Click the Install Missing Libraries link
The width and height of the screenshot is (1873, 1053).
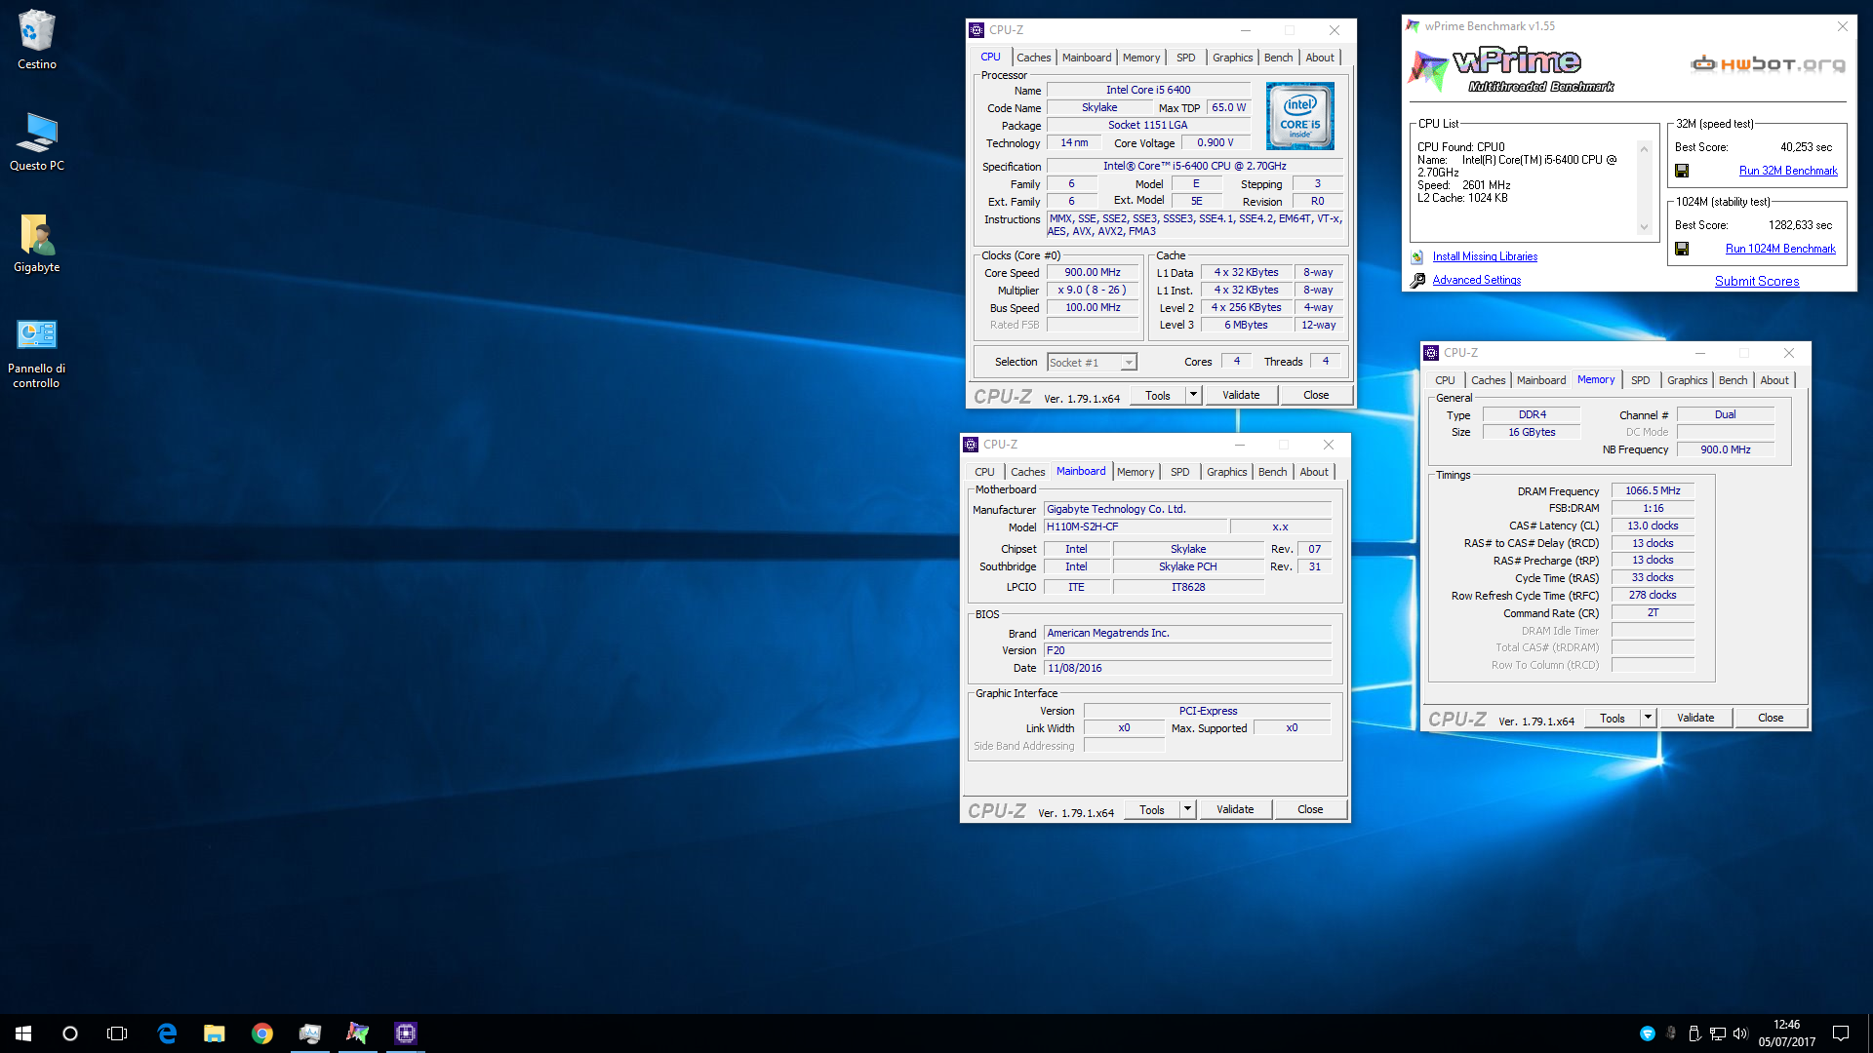pos(1485,256)
